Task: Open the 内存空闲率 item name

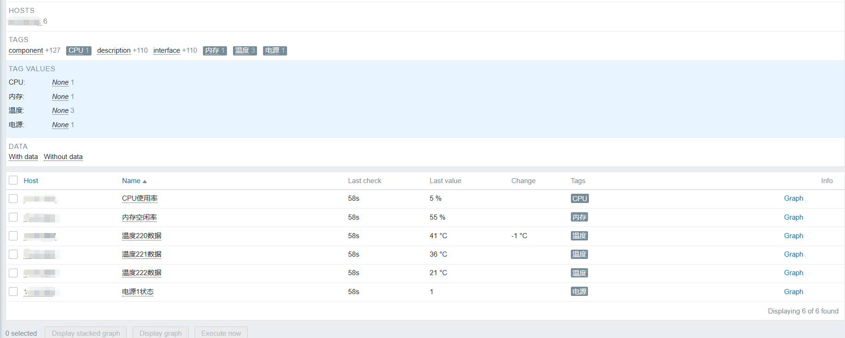Action: click(139, 217)
